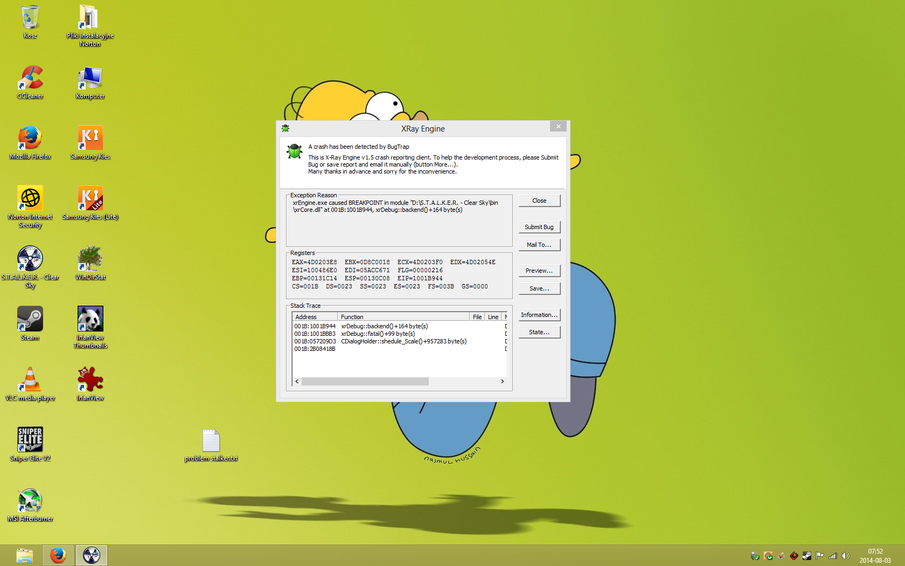Select Samsung Kies (Lite) shortcut

point(90,203)
